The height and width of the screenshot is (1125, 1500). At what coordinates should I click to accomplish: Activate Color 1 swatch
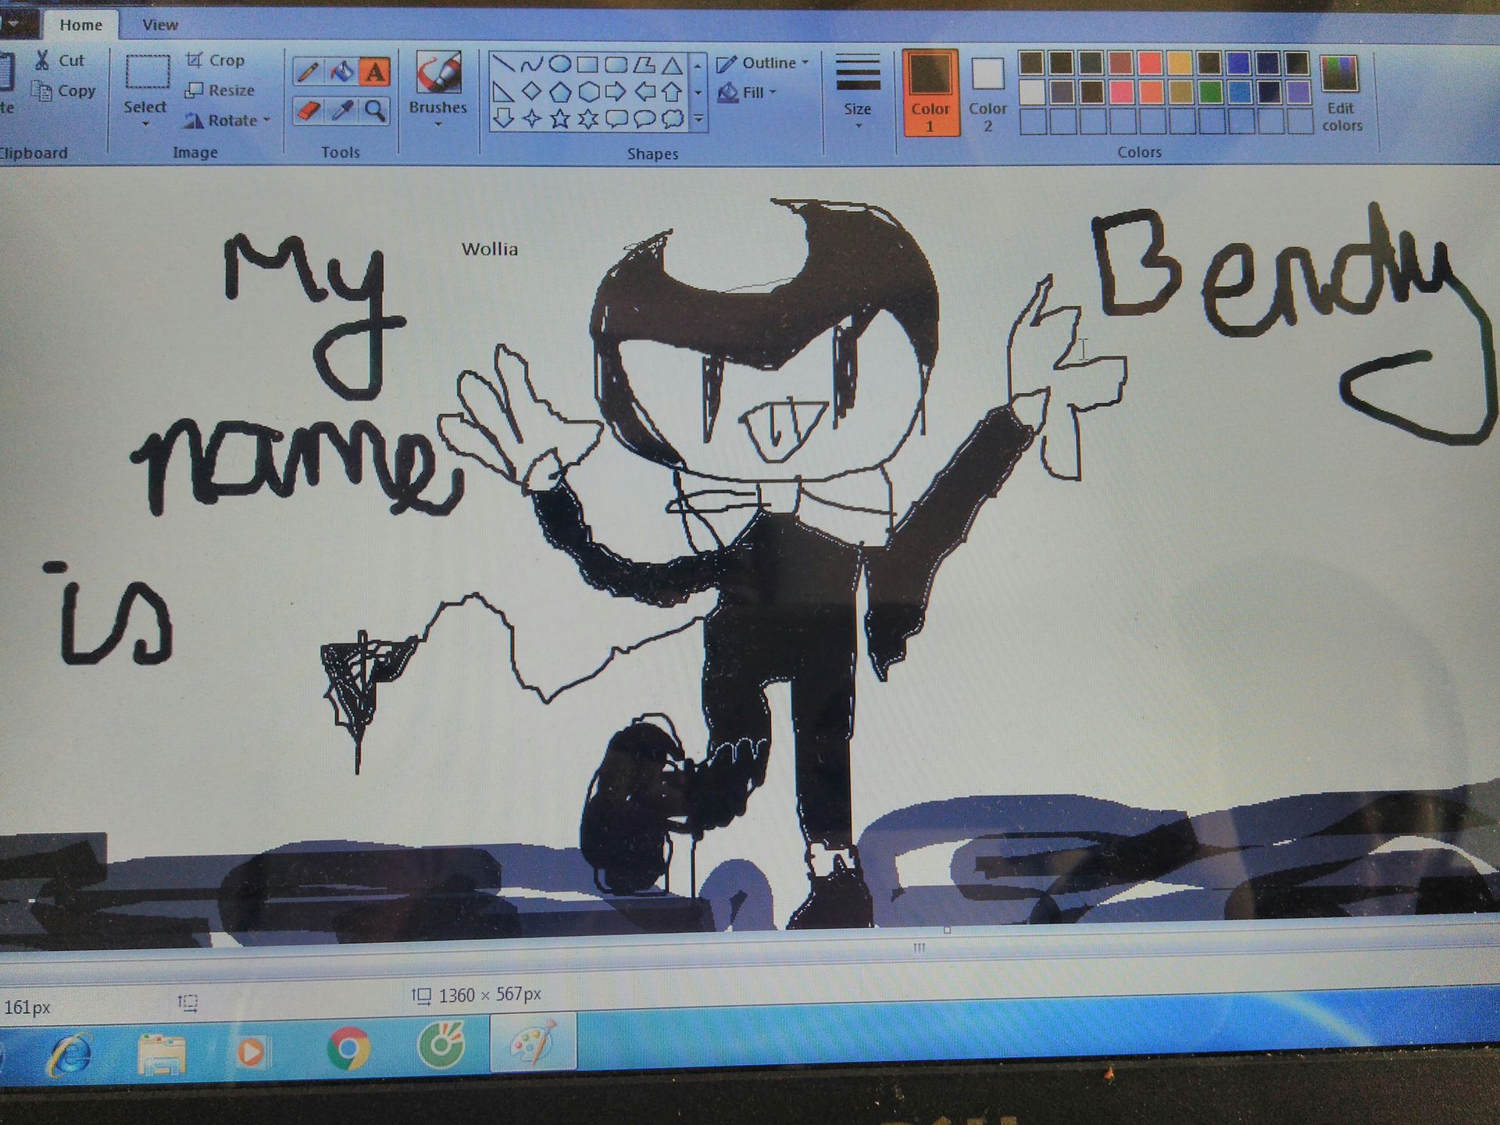(x=930, y=92)
